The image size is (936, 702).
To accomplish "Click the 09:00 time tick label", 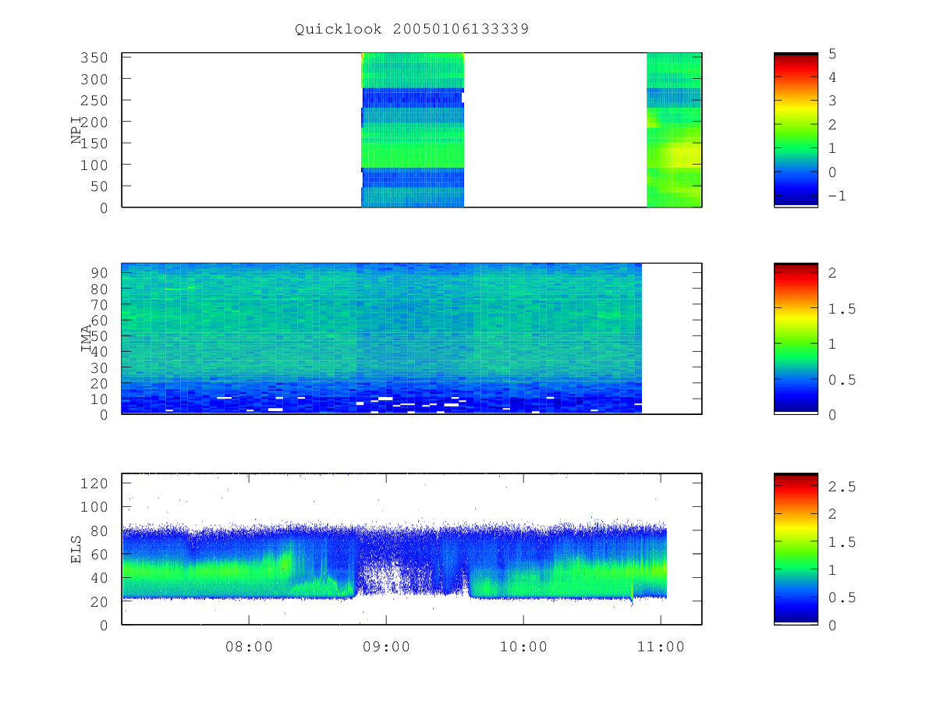I will click(x=386, y=647).
